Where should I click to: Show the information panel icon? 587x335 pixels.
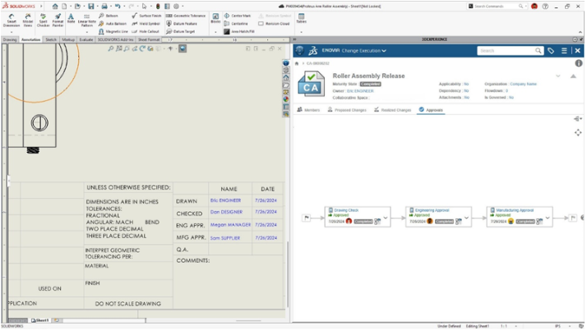coord(579,63)
